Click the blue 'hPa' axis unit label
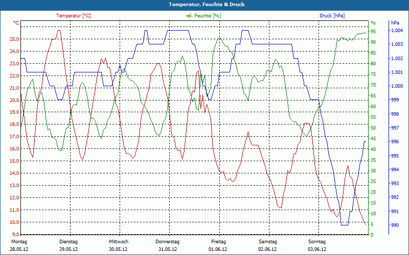Viewport: 409px width, 255px height. (x=395, y=22)
